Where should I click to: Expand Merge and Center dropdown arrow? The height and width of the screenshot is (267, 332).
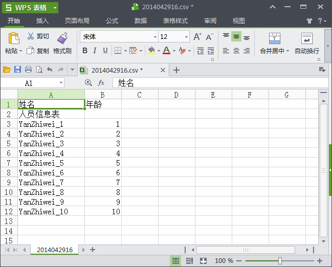(287, 51)
